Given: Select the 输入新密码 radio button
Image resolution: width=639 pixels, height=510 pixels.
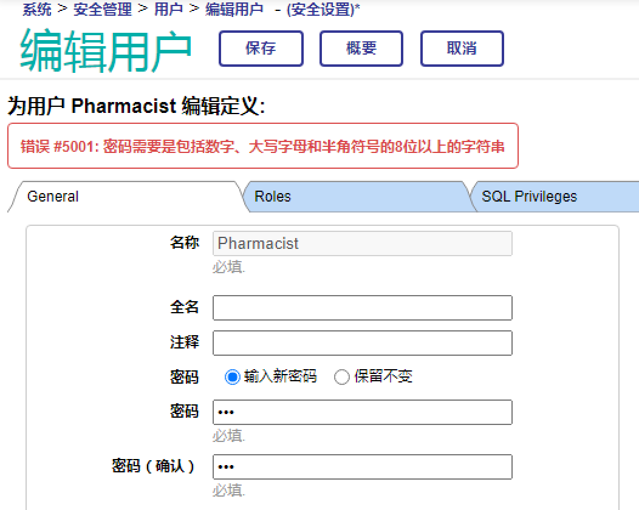Looking at the screenshot, I should (232, 377).
